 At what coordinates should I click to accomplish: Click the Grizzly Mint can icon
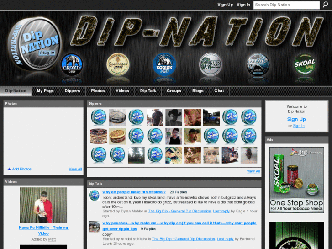tap(72, 64)
